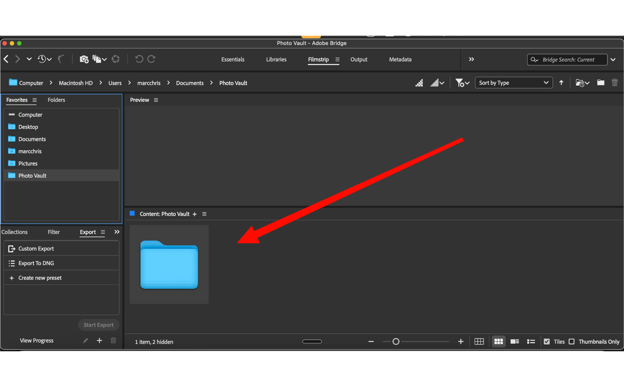Click the trash delete icon in path bar
The width and height of the screenshot is (624, 387).
click(615, 83)
